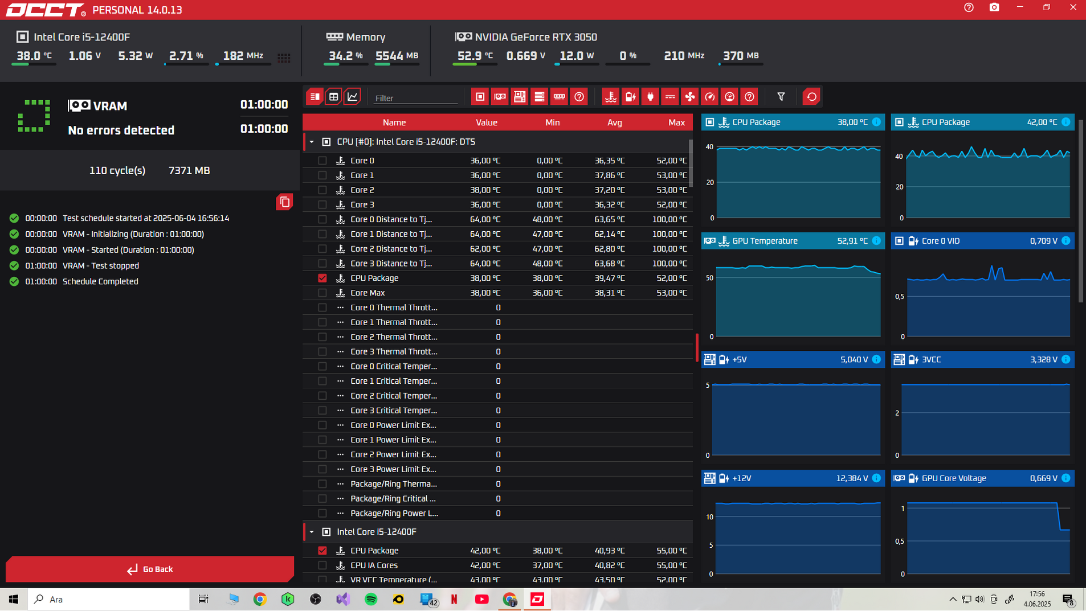Open Task View from the taskbar
This screenshot has width=1086, height=615.
(203, 599)
